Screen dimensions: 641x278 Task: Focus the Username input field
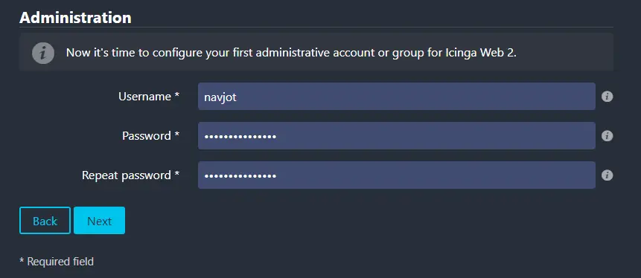click(x=397, y=97)
